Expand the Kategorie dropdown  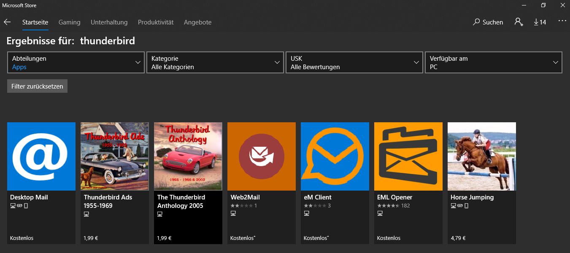215,62
